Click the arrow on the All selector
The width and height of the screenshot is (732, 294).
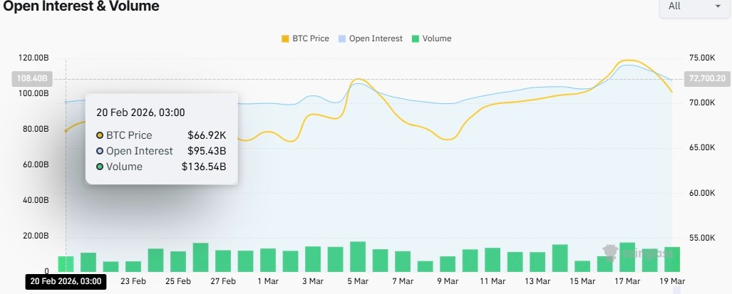click(x=717, y=6)
